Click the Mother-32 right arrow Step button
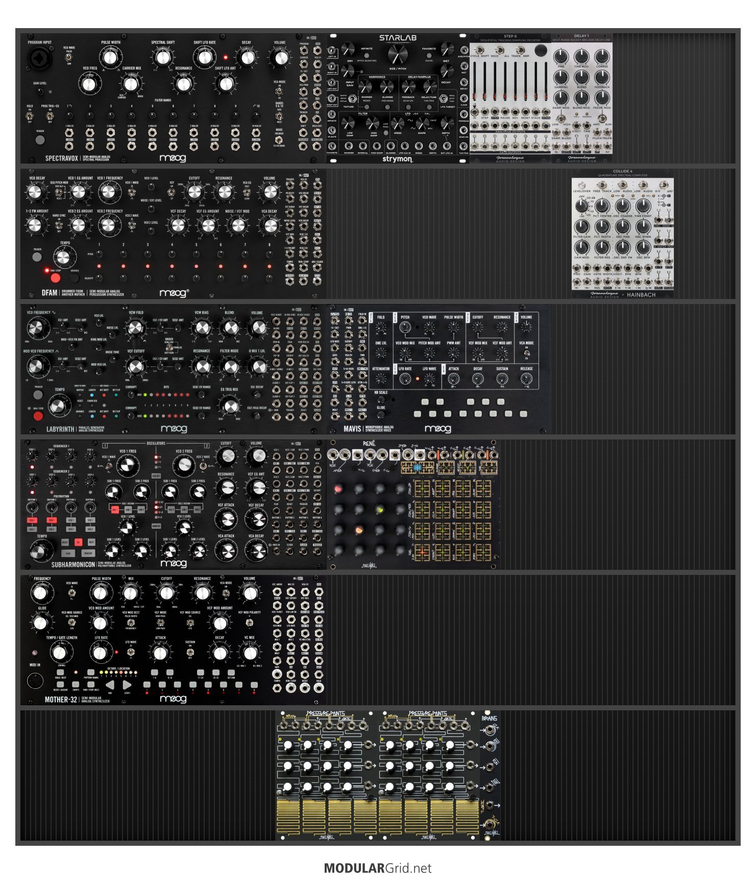756x879 pixels. (128, 685)
